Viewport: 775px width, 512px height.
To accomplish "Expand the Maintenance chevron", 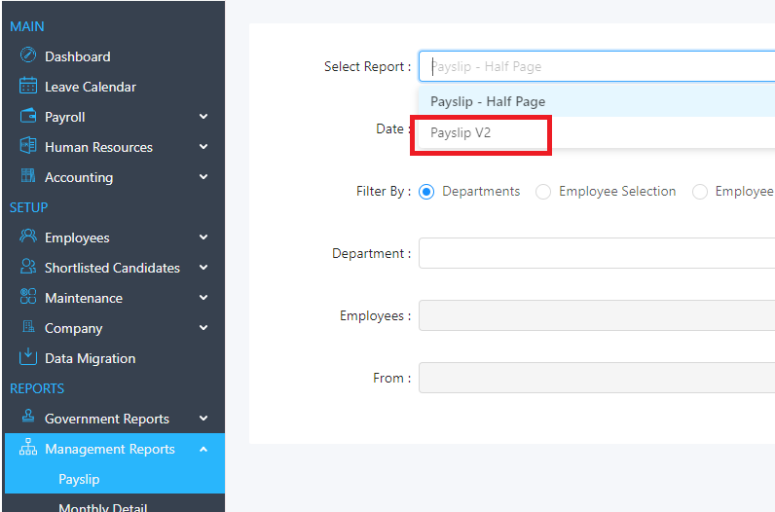I will [203, 298].
